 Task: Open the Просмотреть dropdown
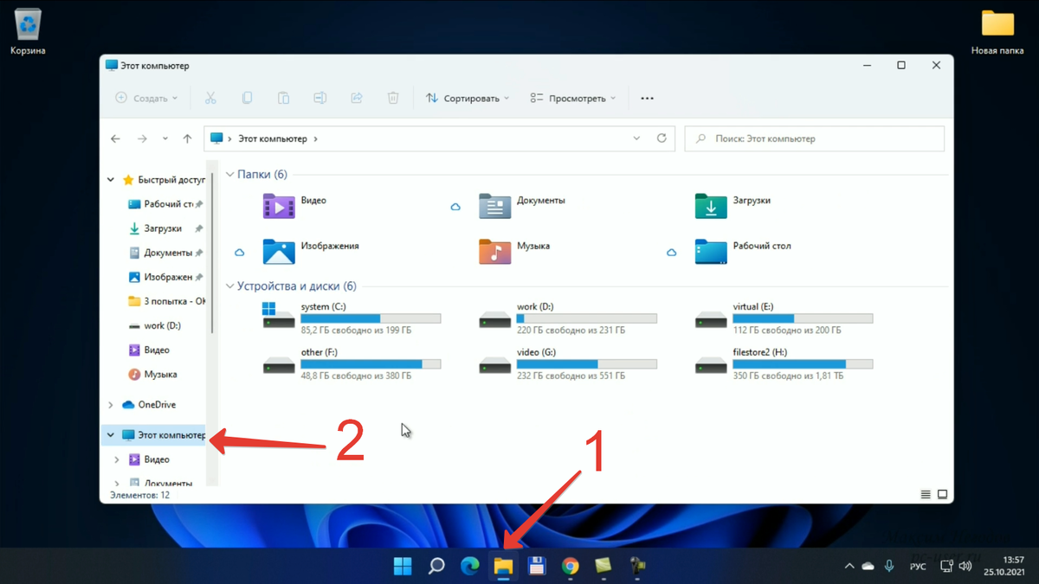(x=572, y=99)
